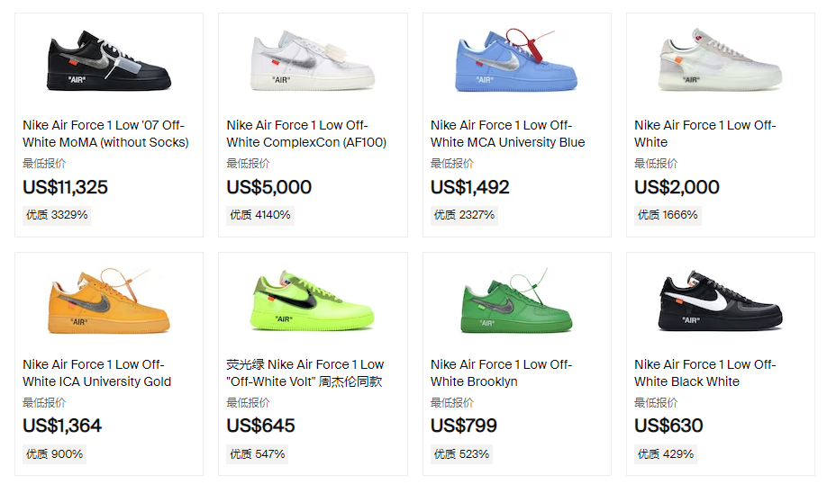Select the neon Volt green shoe photo

pos(313,300)
